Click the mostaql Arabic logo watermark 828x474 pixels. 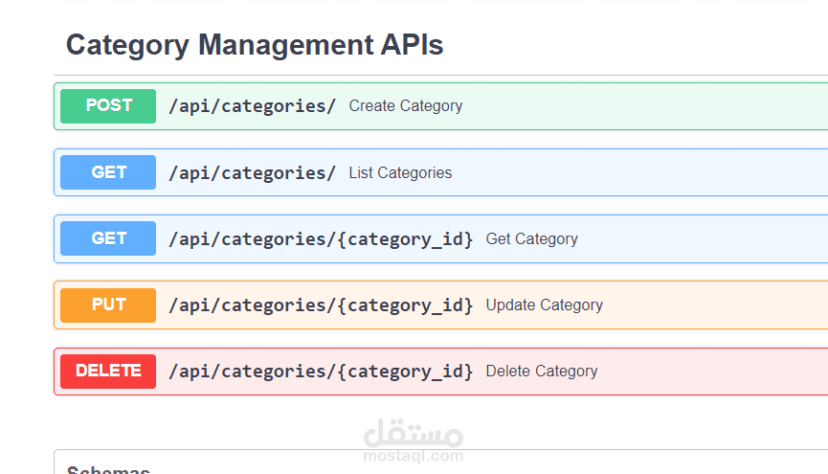coord(414,433)
